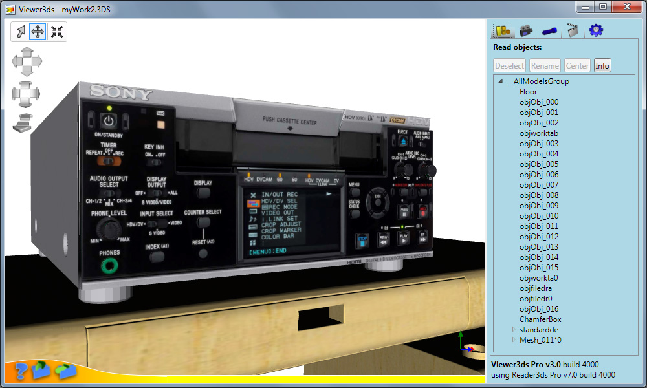Click down arrow on the curved rotate pad

[x=26, y=103]
